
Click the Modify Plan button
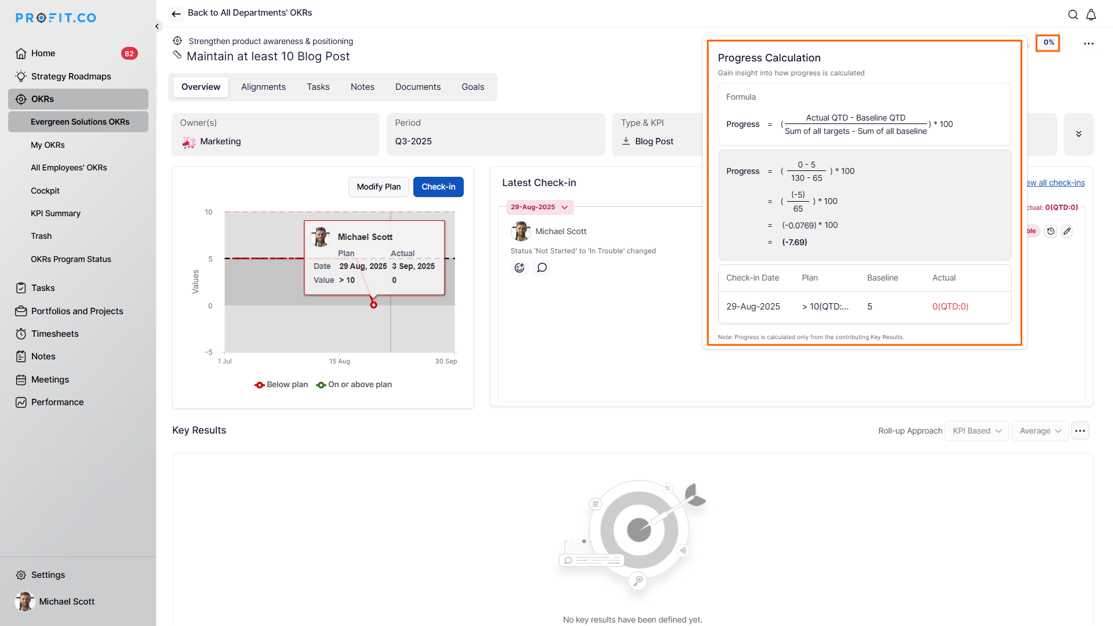[x=379, y=187]
